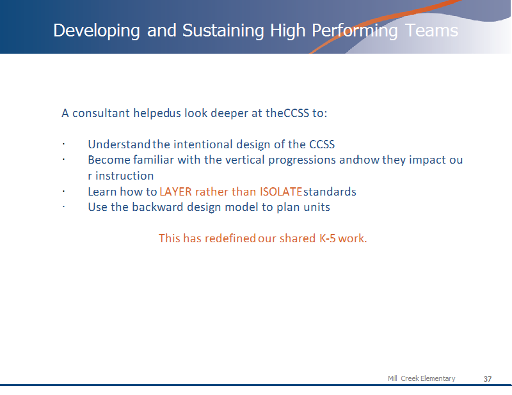The image size is (512, 395).
Task: Select the bullet 'Use the backward design model to plan units'
Action: point(209,207)
